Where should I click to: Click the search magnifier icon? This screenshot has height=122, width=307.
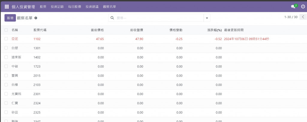(112, 18)
